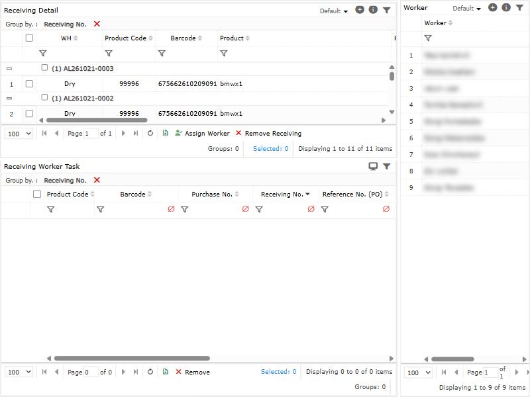Viewport: 530px width, 397px height.
Task: Export Receiving Worker Task grid to Excel
Action: pyautogui.click(x=165, y=372)
